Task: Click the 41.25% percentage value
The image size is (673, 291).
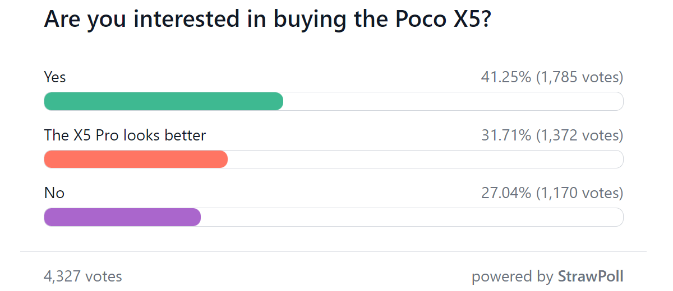Action: click(x=506, y=77)
